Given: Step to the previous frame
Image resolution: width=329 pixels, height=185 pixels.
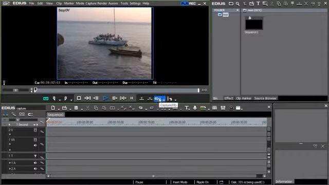Looking at the screenshot, I should 96,98.
